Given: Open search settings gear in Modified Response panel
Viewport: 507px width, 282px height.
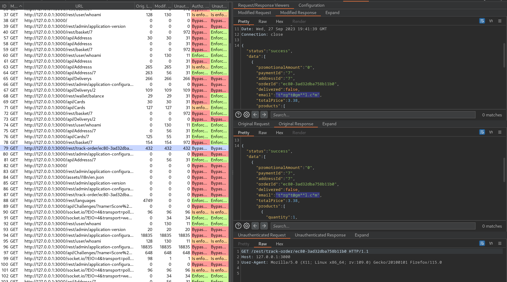Looking at the screenshot, I should click(x=247, y=115).
